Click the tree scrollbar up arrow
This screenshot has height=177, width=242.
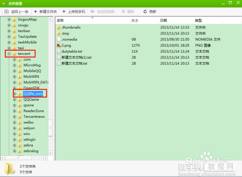tap(50, 19)
